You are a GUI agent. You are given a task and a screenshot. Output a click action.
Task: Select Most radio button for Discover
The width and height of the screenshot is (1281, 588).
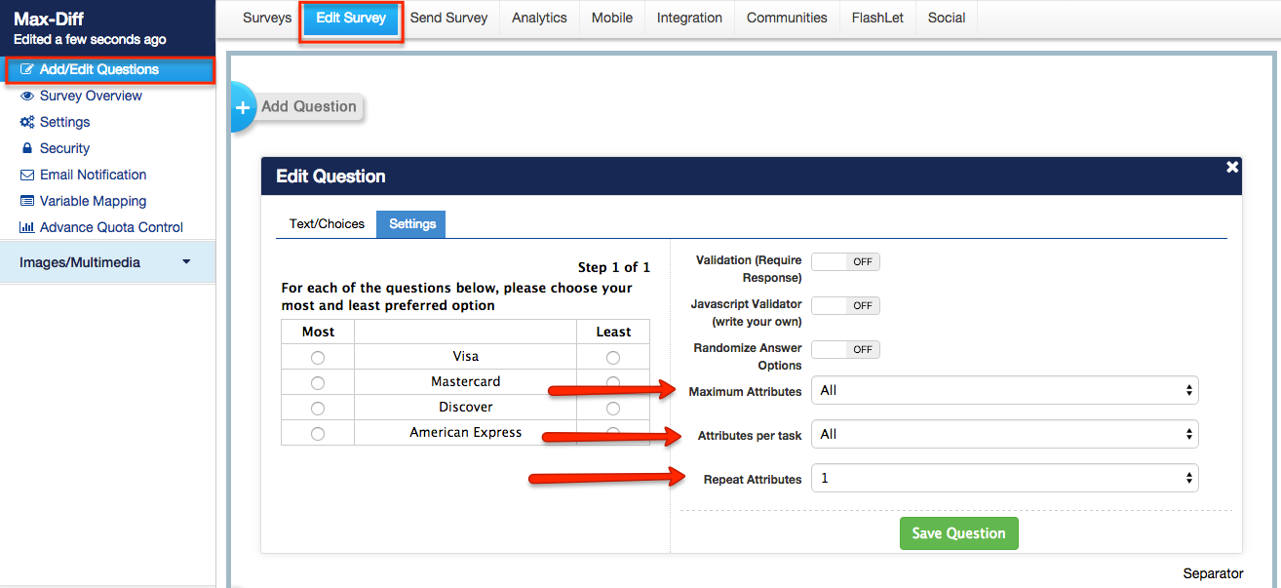(318, 409)
